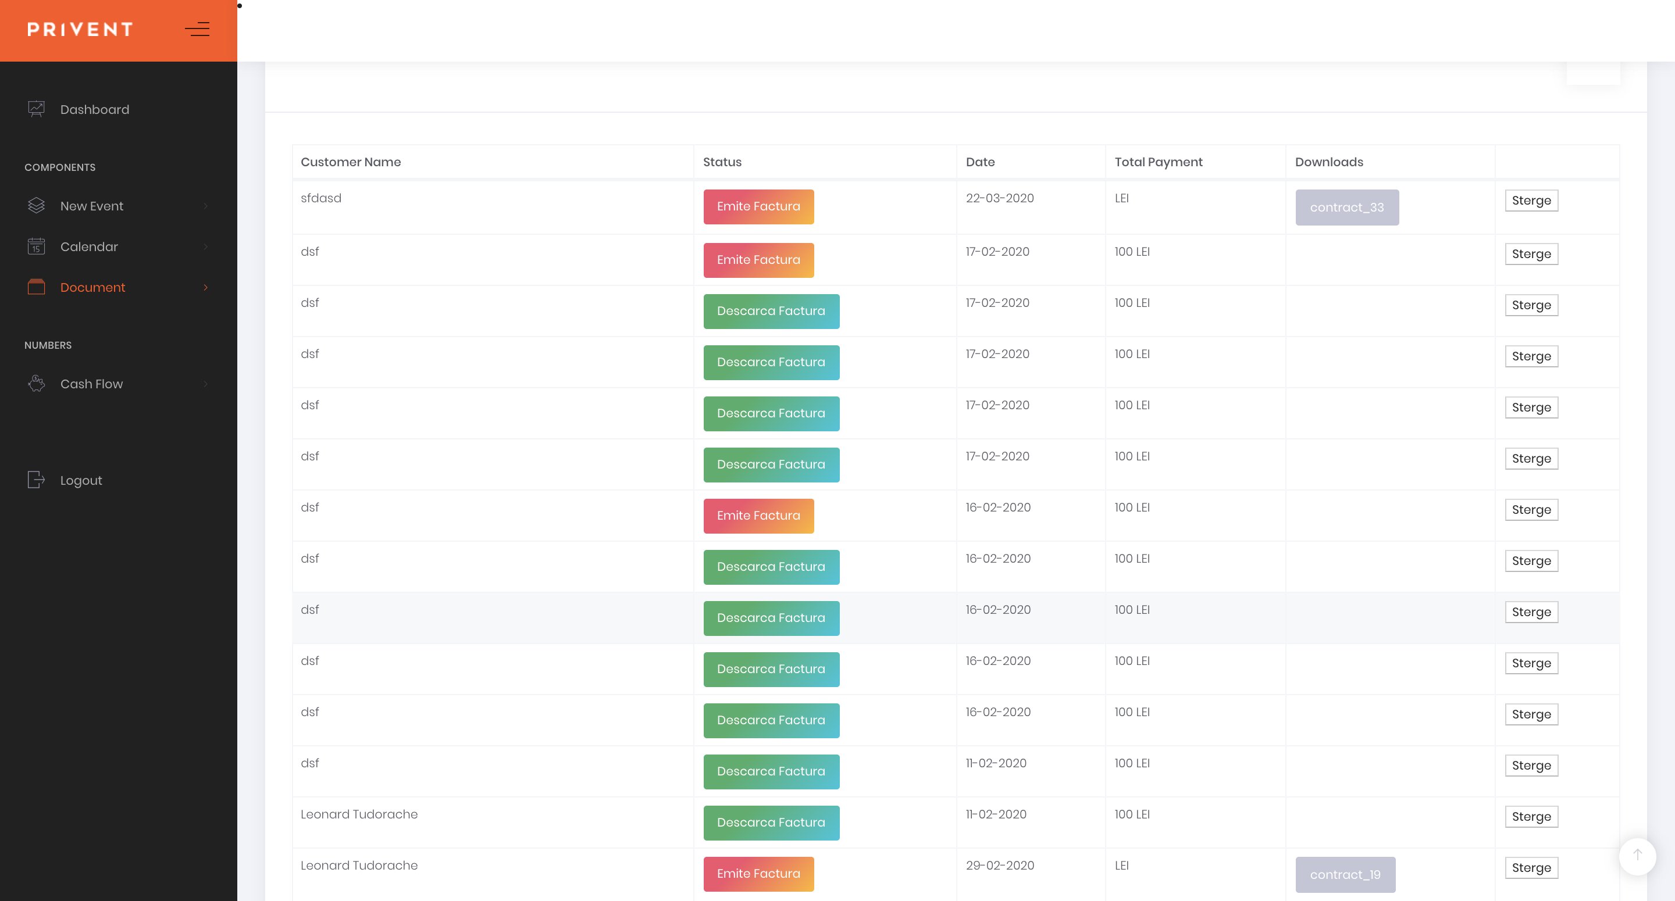Viewport: 1675px width, 901px height.
Task: Click the Calendar icon in sidebar
Action: [37, 246]
